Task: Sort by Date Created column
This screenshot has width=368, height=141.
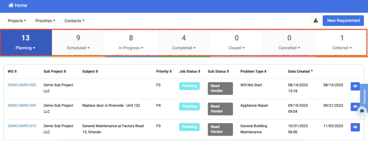Action: [x=300, y=71]
